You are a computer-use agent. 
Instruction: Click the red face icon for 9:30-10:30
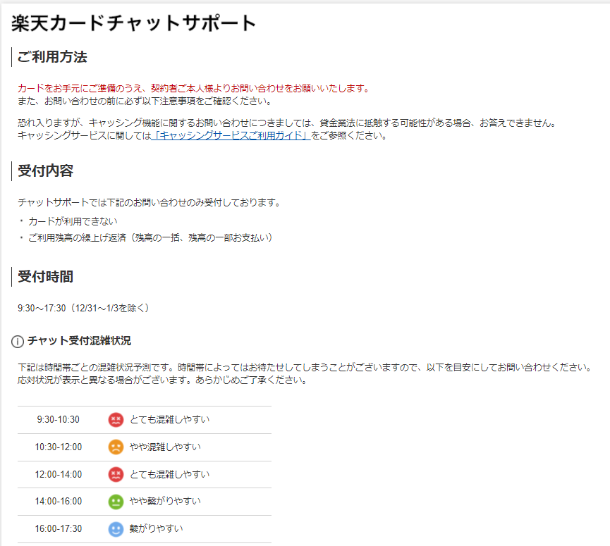(116, 420)
